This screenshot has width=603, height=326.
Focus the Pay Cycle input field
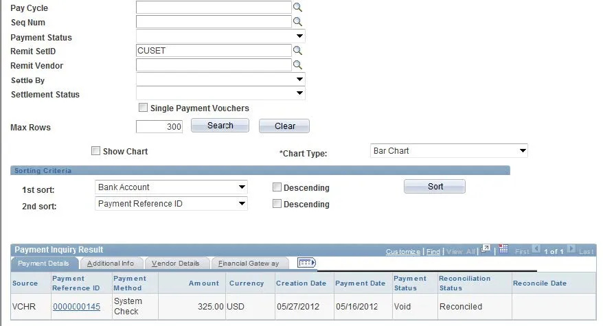pyautogui.click(x=214, y=8)
